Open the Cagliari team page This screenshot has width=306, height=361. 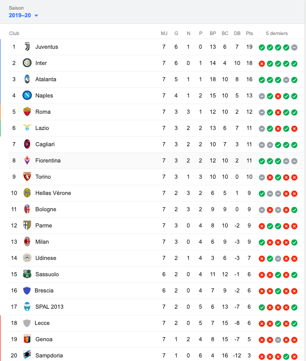coord(46,144)
